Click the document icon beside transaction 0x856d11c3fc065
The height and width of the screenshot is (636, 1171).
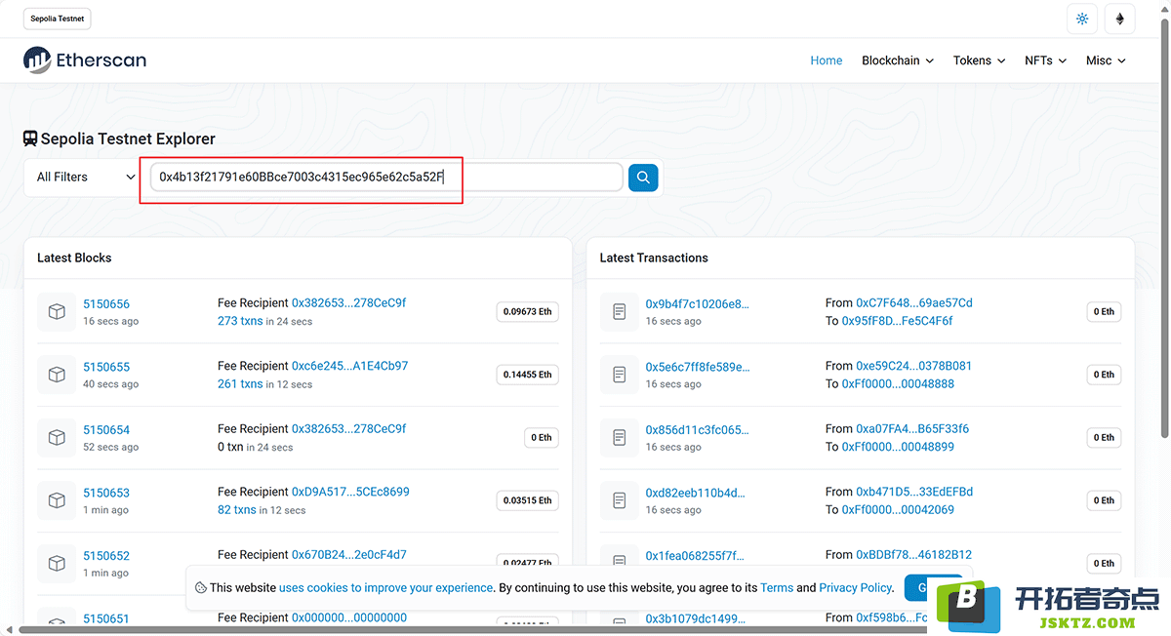(x=619, y=437)
